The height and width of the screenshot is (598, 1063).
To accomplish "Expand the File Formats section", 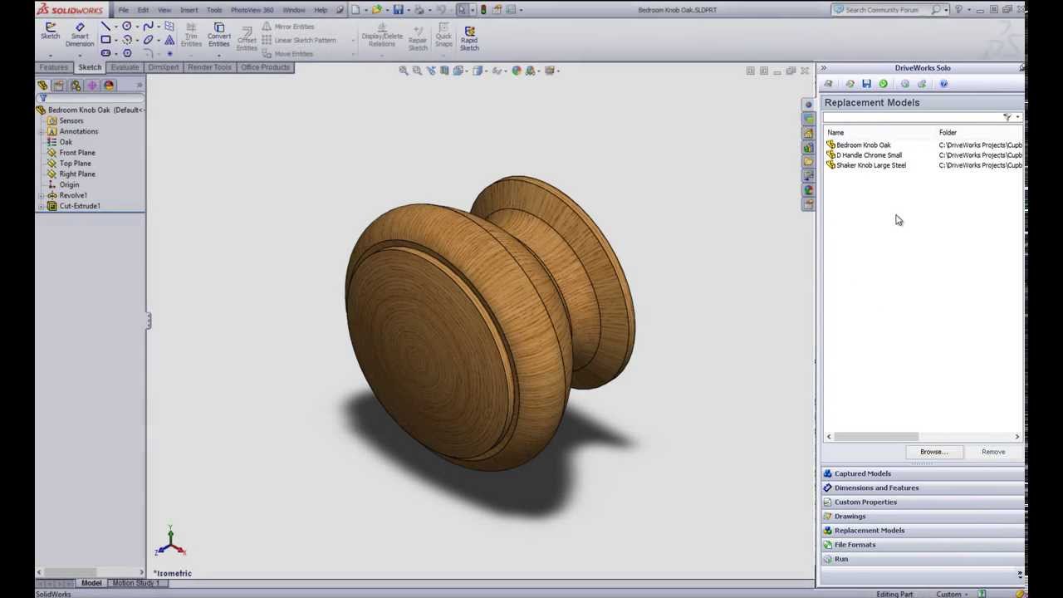I will (922, 545).
